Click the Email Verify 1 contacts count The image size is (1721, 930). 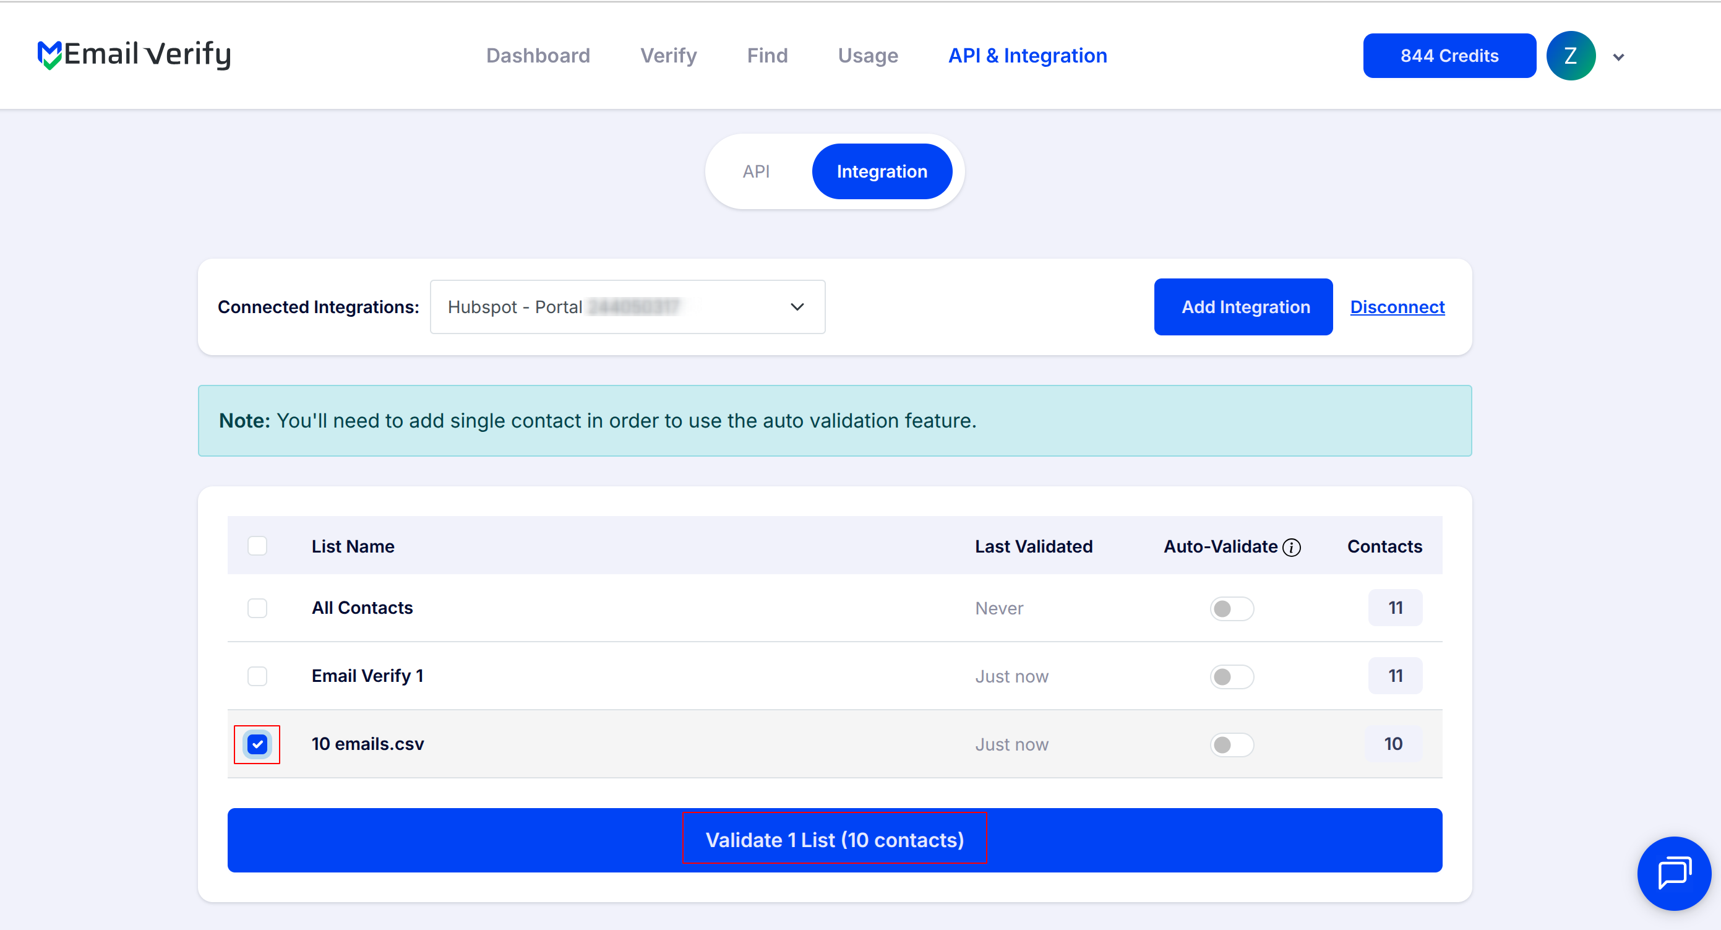(1395, 676)
